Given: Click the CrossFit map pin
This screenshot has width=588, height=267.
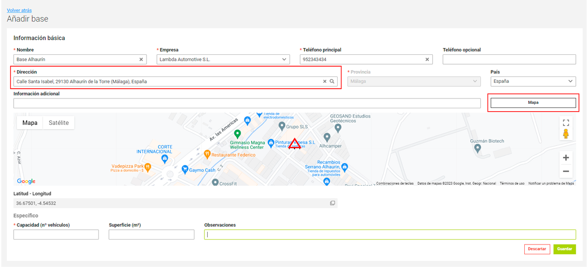Looking at the screenshot, I should point(215,182).
